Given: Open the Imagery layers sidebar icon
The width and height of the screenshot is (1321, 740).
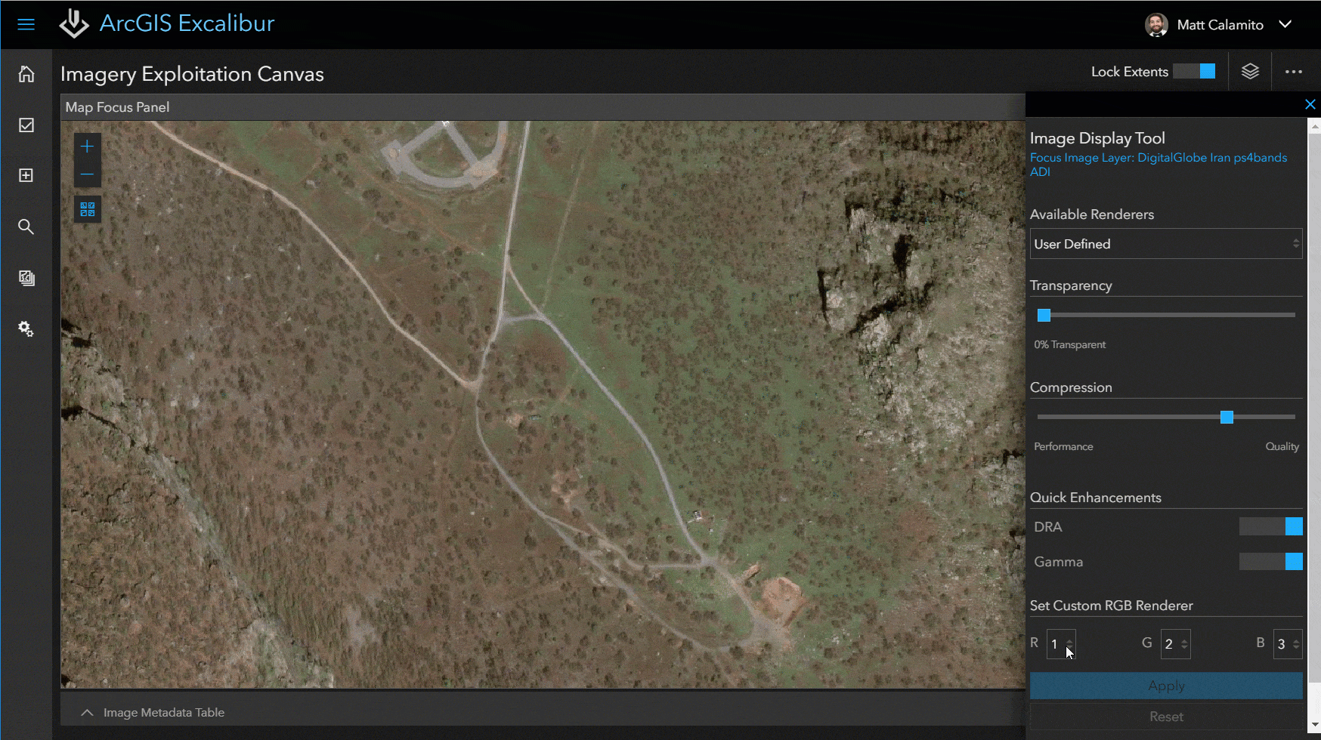Looking at the screenshot, I should pos(26,278).
